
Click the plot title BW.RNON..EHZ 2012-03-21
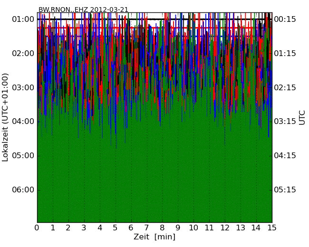(83, 9)
